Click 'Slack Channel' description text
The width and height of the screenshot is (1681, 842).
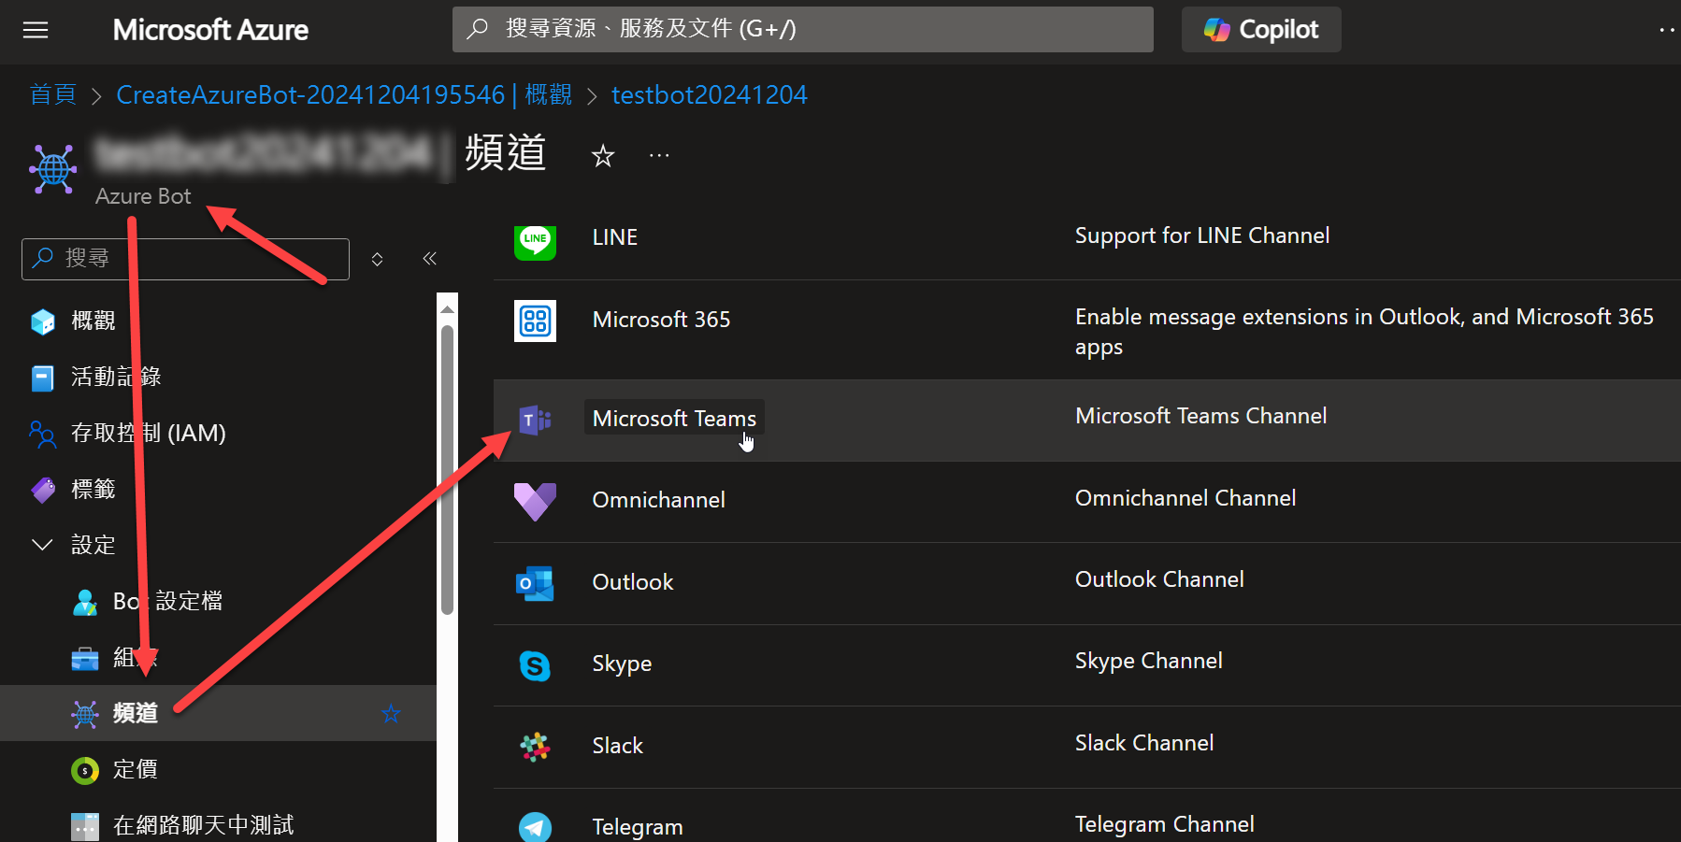coord(1143,743)
